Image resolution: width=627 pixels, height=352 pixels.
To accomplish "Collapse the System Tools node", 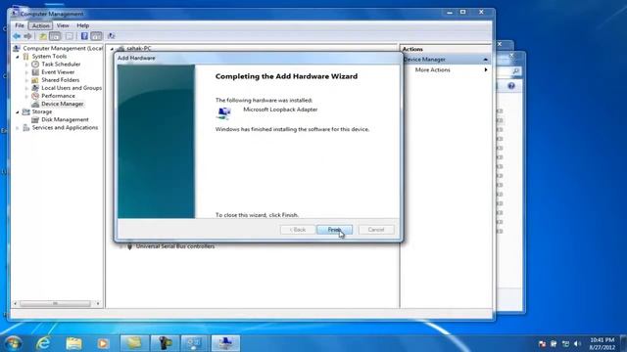I will click(18, 57).
